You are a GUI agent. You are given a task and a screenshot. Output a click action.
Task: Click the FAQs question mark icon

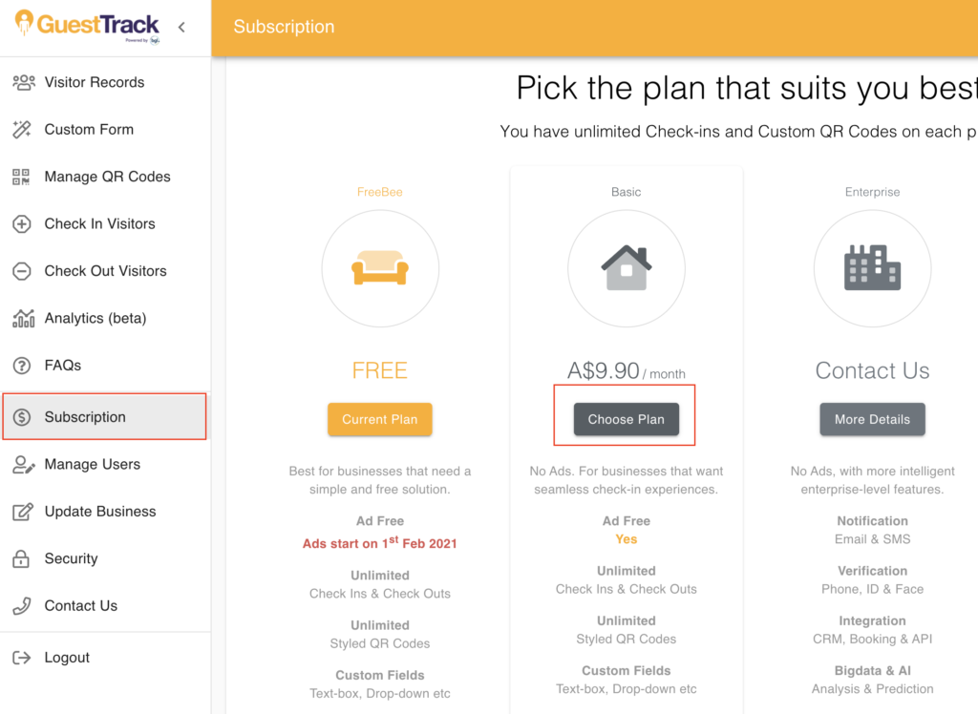coord(22,366)
